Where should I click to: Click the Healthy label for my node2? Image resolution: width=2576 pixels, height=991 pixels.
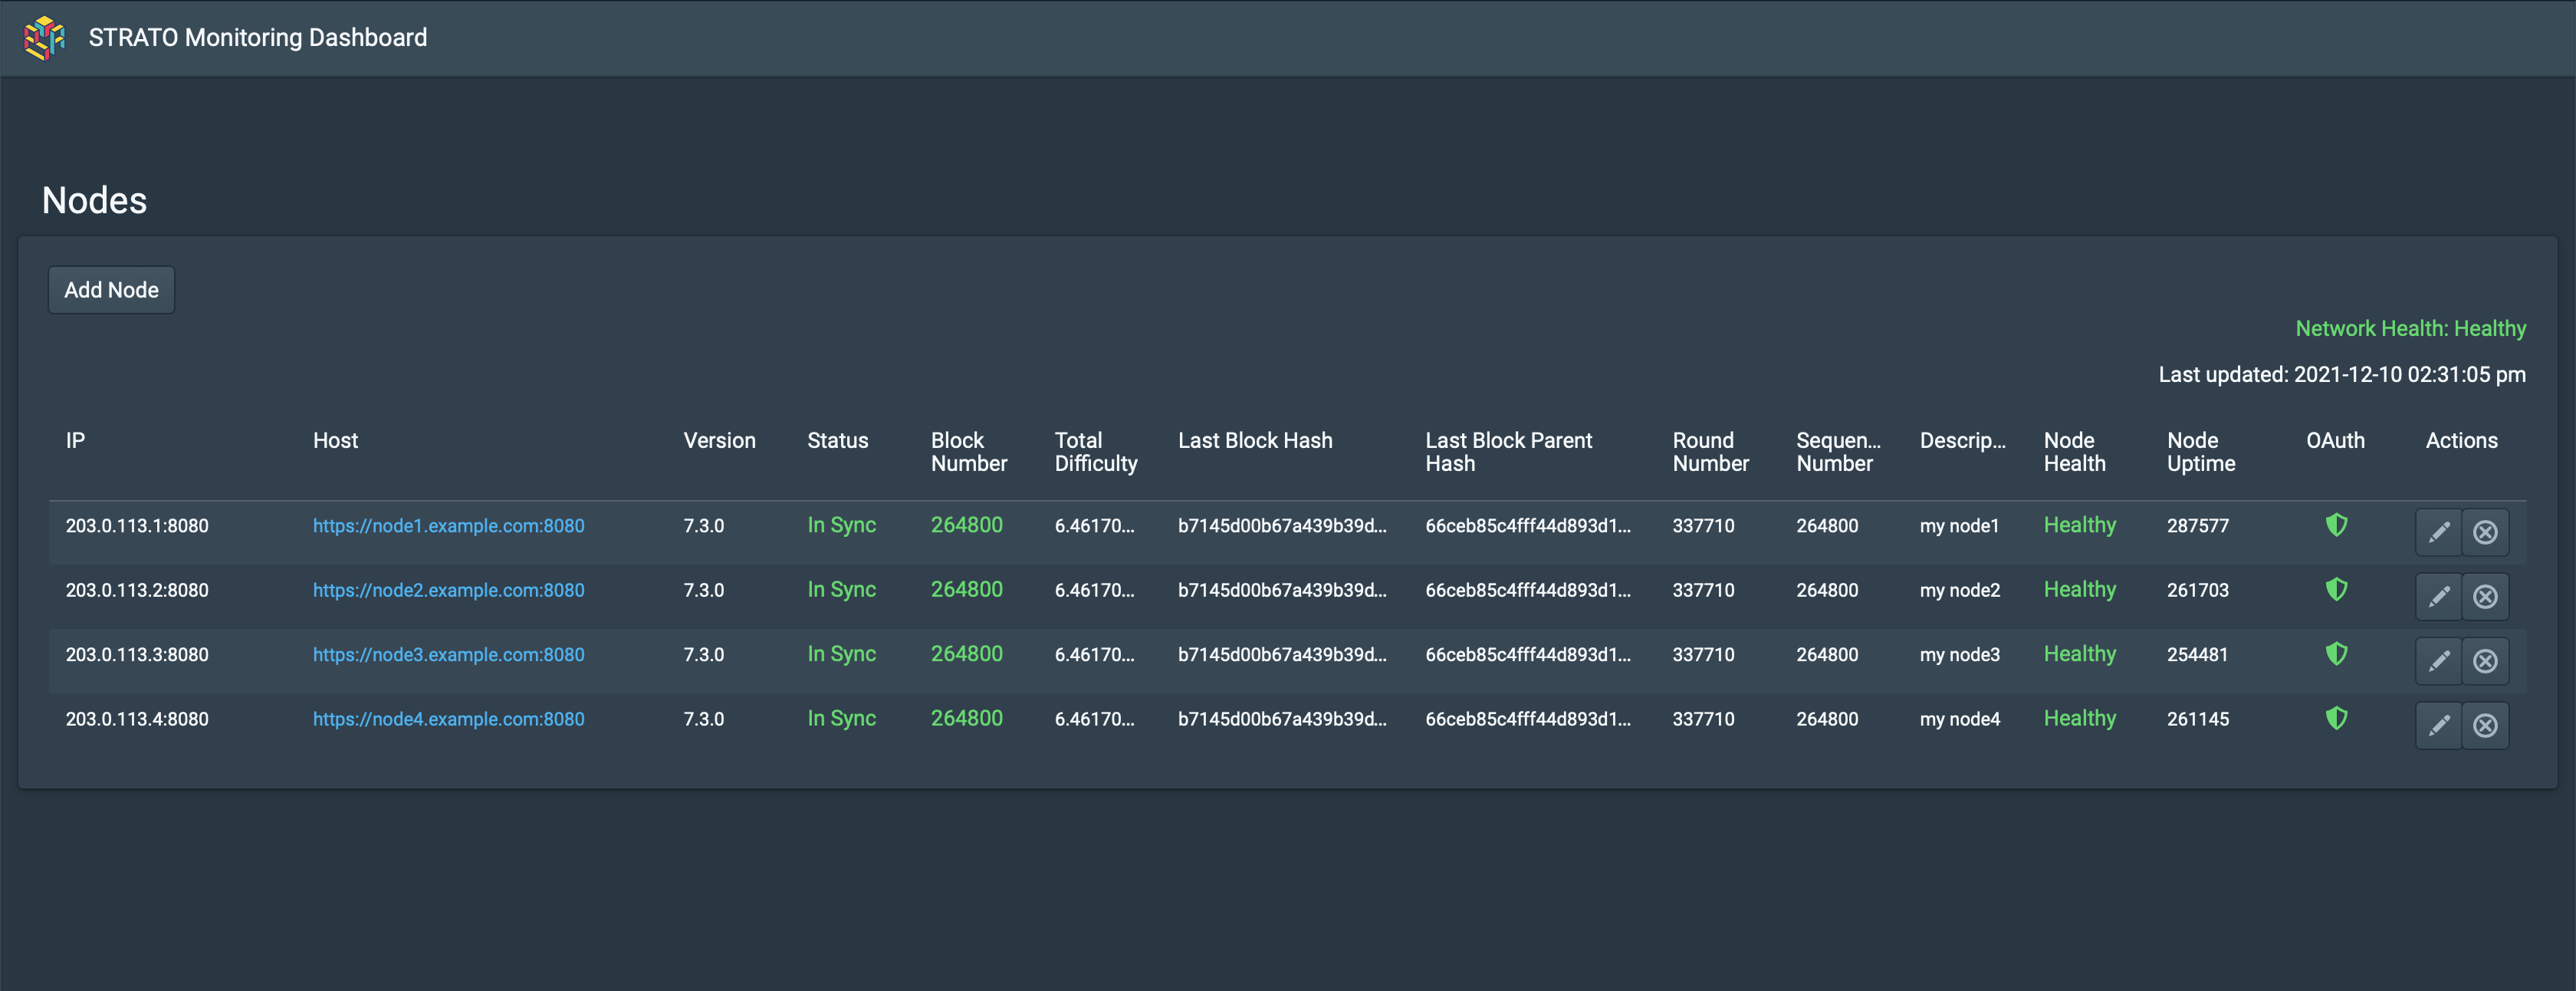click(2079, 589)
